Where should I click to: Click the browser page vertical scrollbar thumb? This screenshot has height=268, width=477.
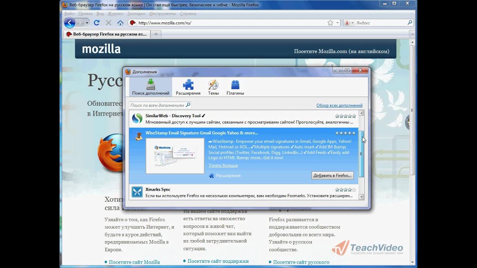click(412, 110)
